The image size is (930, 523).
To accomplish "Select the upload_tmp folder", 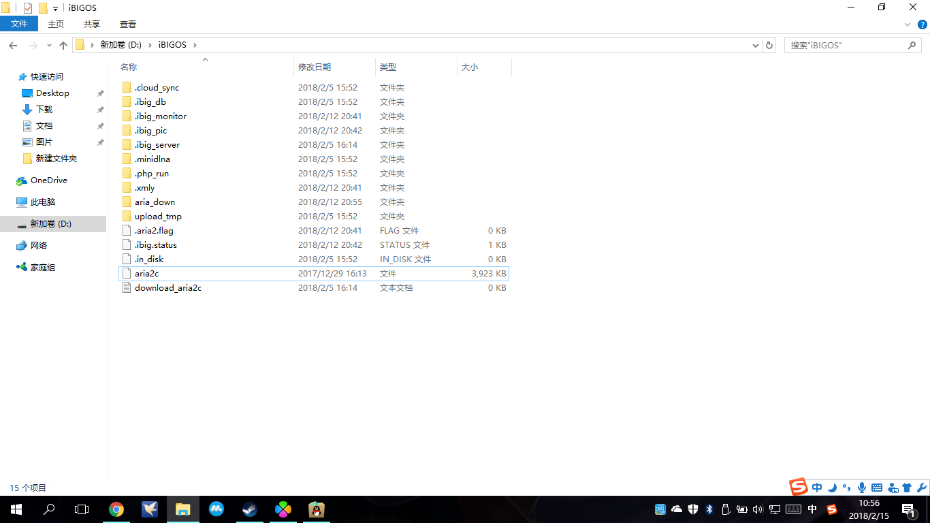I will tap(158, 217).
